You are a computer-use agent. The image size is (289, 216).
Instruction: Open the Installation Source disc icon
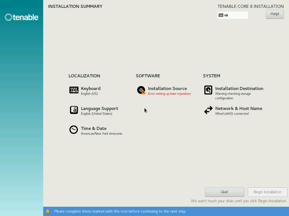[x=141, y=90]
